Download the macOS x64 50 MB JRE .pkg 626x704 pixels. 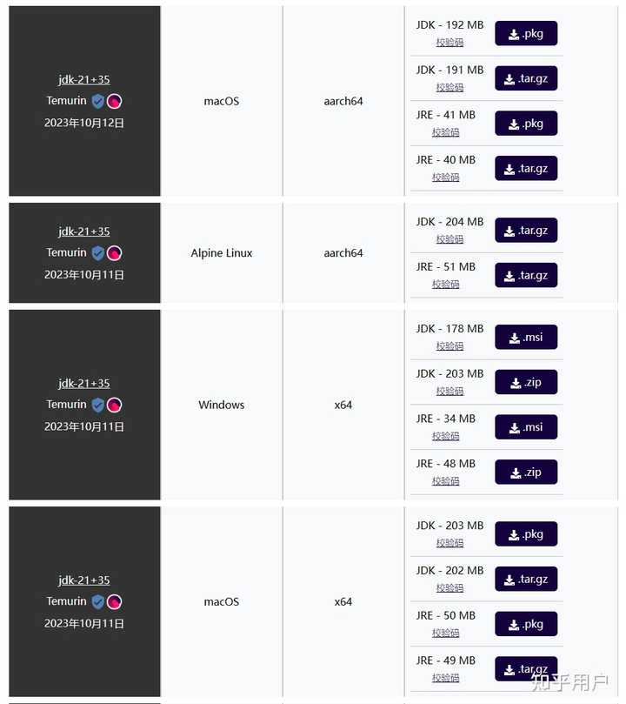526,624
